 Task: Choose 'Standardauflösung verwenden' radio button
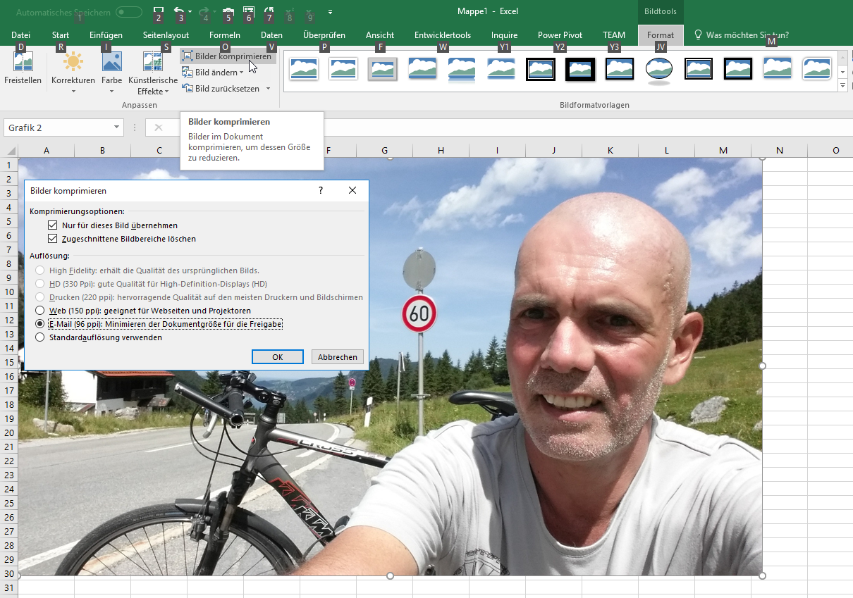click(x=40, y=337)
